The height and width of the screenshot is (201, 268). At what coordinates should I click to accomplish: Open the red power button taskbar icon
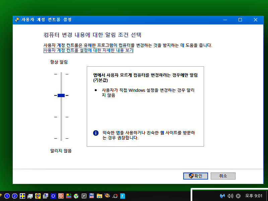[x=61, y=196]
